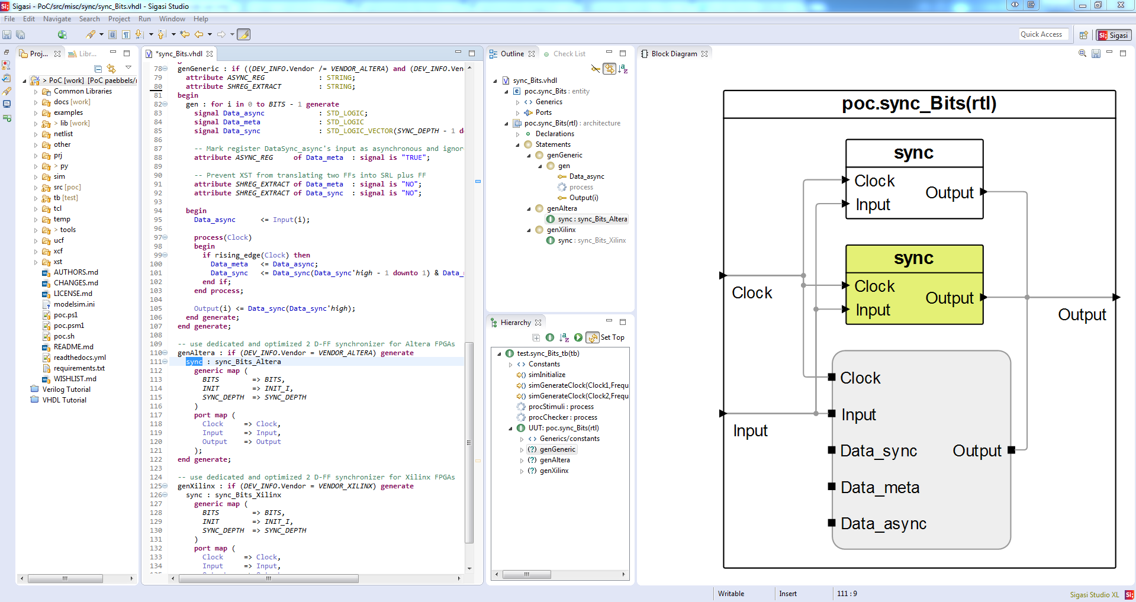Click the Sigasi status bar icon
This screenshot has height=602, width=1136.
point(1129,594)
